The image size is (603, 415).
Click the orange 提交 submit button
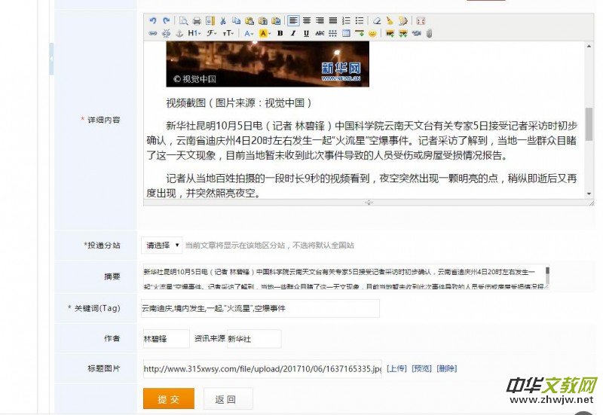pyautogui.click(x=168, y=399)
